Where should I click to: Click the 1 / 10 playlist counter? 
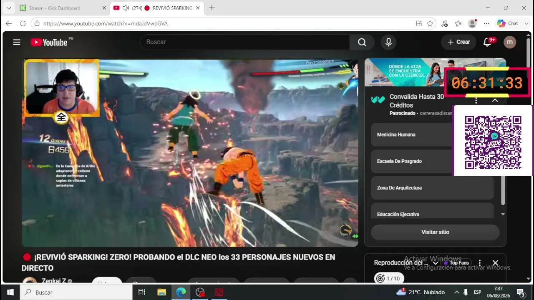389,278
